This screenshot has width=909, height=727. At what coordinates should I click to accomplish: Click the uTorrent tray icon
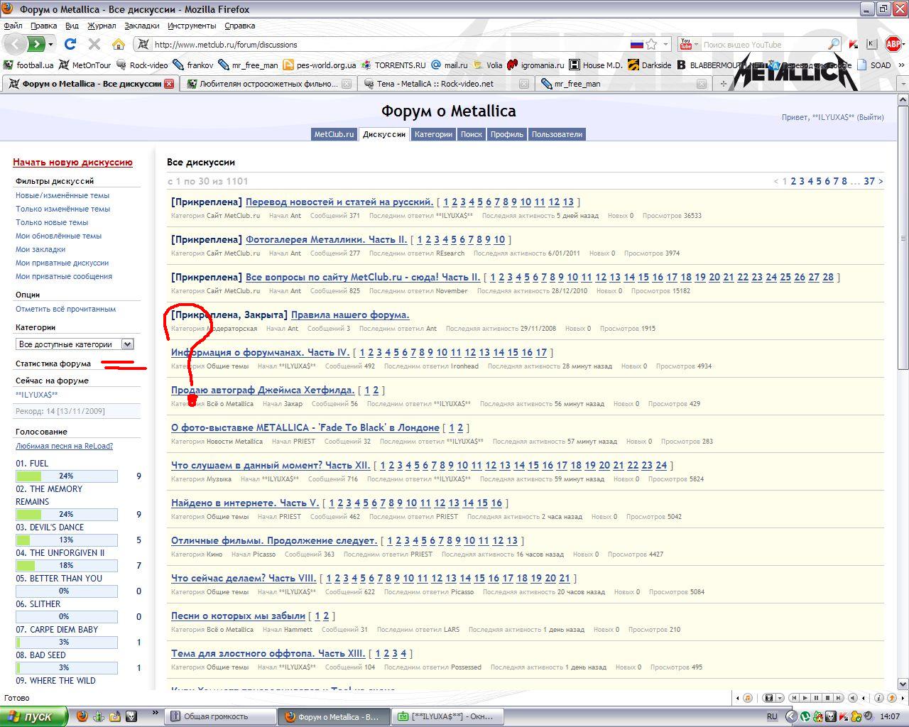pos(805,716)
